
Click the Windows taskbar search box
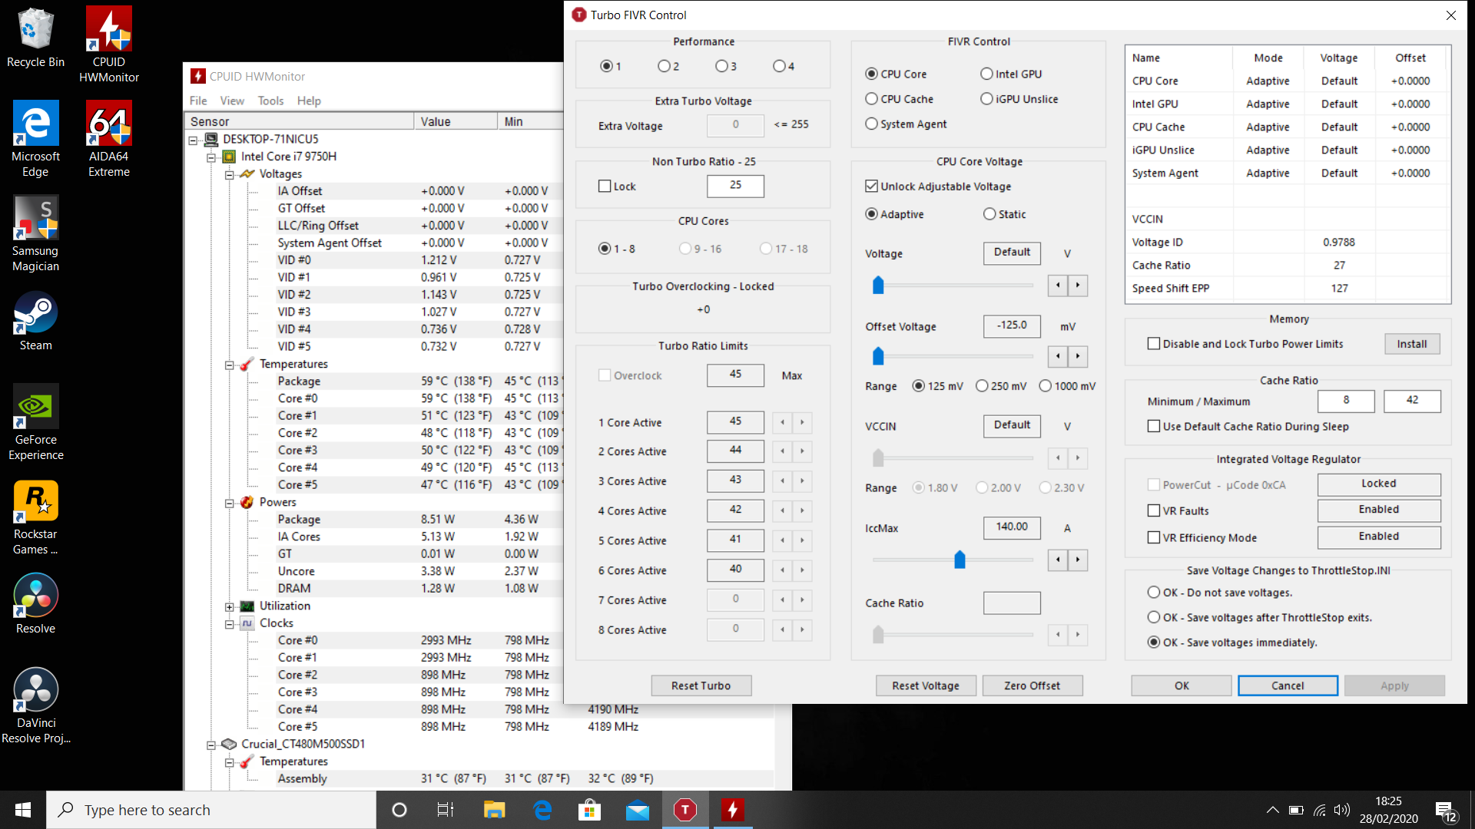pyautogui.click(x=211, y=810)
